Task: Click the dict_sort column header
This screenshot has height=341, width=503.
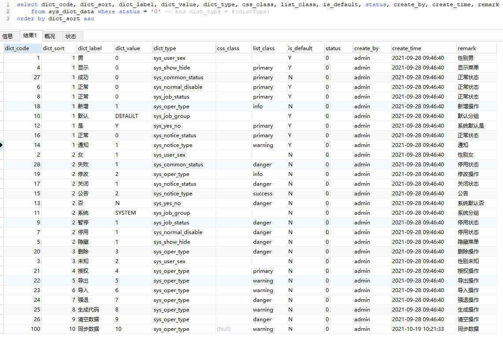Action: 59,48
